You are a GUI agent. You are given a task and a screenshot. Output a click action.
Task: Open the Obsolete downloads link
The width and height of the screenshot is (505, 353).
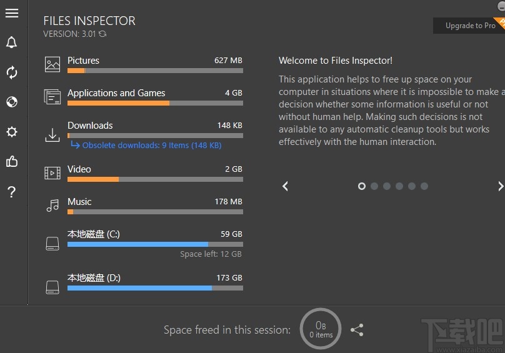coord(152,146)
